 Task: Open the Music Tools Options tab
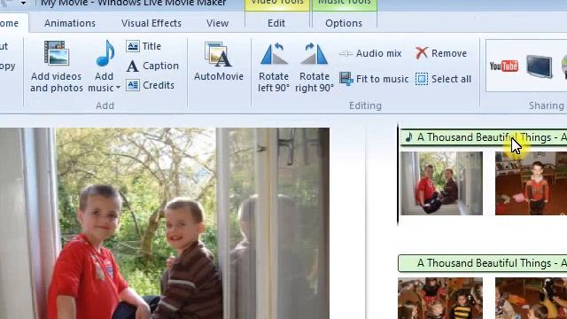point(344,23)
